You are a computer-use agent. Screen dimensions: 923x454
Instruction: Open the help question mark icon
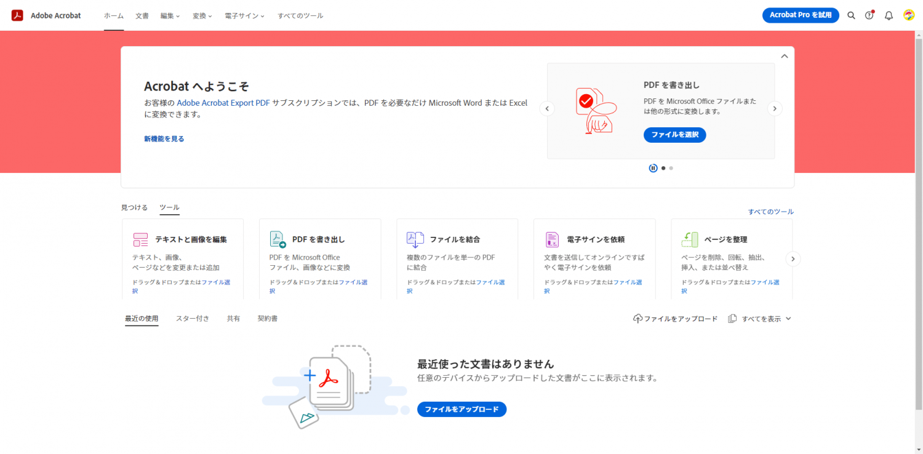point(869,15)
